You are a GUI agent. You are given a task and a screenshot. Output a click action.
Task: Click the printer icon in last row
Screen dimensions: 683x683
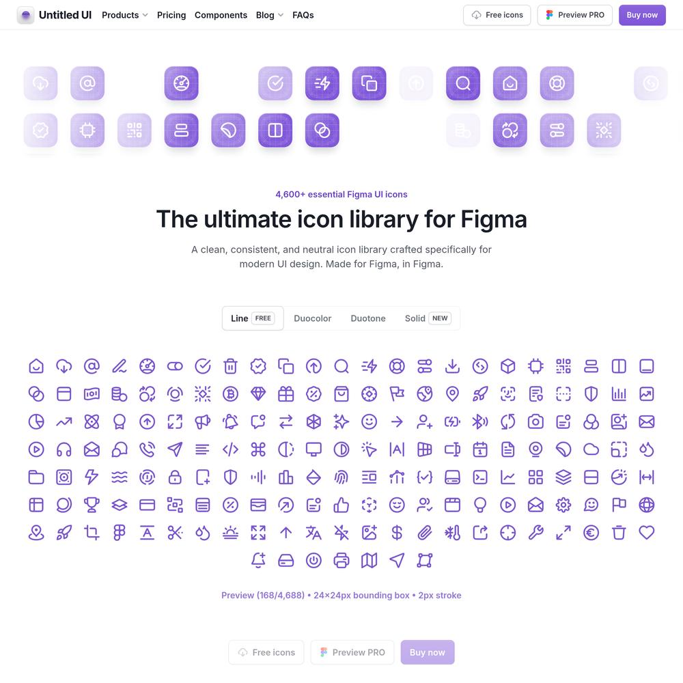tap(341, 561)
